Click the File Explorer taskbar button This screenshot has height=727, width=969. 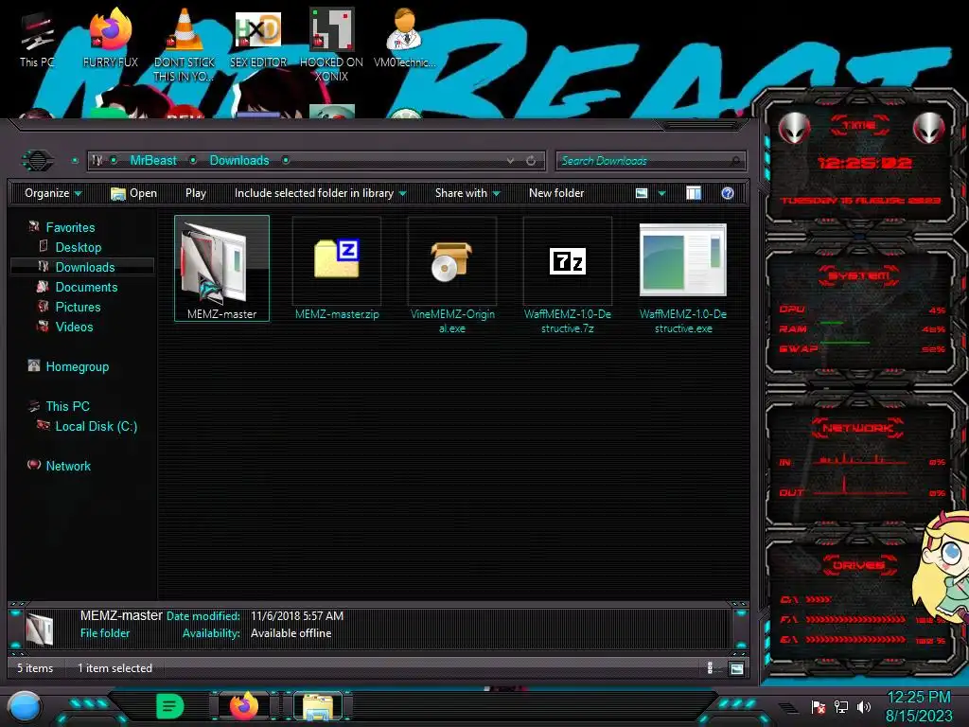coord(318,706)
